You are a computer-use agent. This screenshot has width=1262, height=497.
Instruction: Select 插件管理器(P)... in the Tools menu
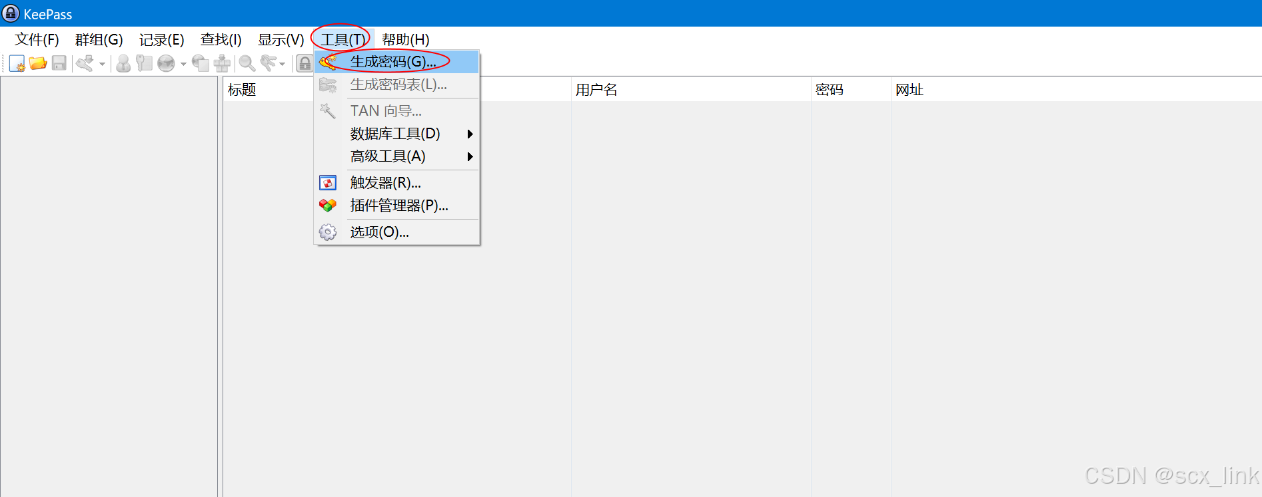(x=396, y=206)
